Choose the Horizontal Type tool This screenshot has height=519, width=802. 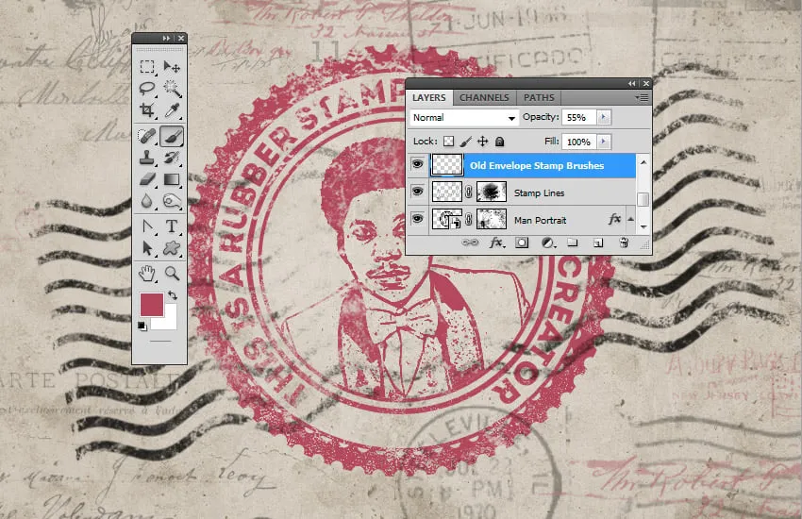pos(172,226)
